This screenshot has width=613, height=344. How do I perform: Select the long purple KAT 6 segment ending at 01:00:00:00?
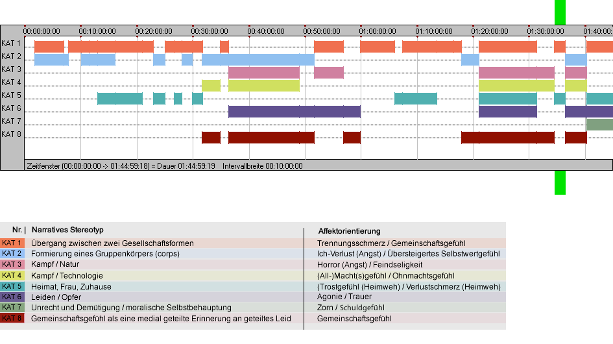(294, 112)
